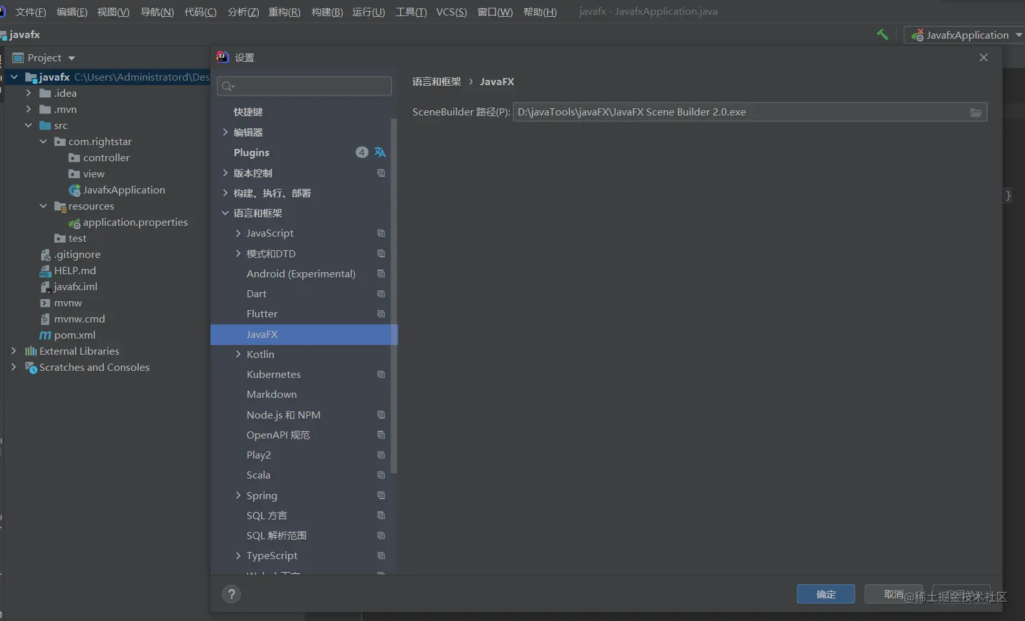Click the browse folder icon for SceneBuilder path

pos(976,112)
